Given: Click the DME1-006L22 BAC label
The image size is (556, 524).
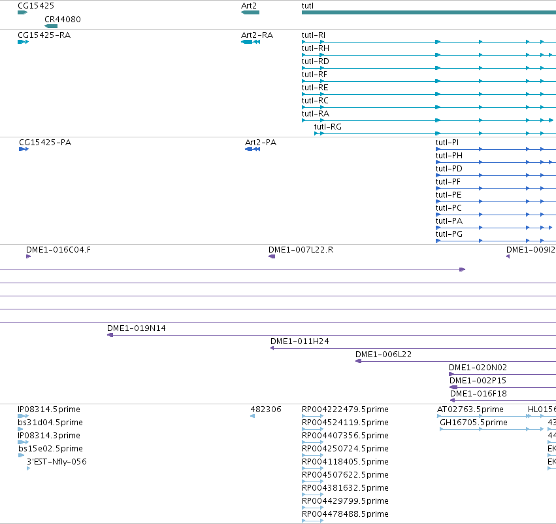Looking at the screenshot, I should (x=384, y=355).
